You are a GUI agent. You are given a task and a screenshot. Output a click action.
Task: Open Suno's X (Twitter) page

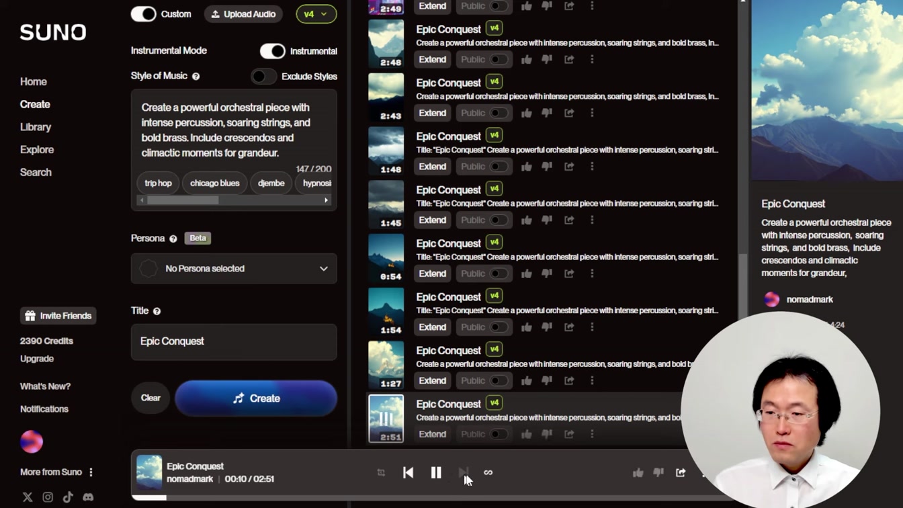28,497
